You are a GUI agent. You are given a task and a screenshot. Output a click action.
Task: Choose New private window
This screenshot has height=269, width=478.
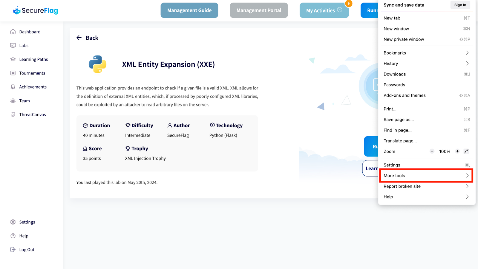tap(426, 39)
